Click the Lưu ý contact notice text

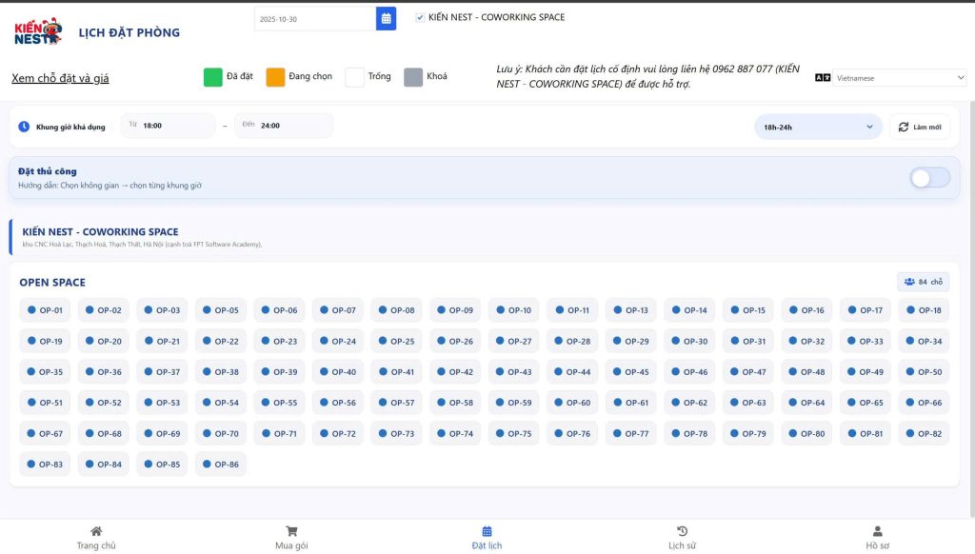coord(647,76)
